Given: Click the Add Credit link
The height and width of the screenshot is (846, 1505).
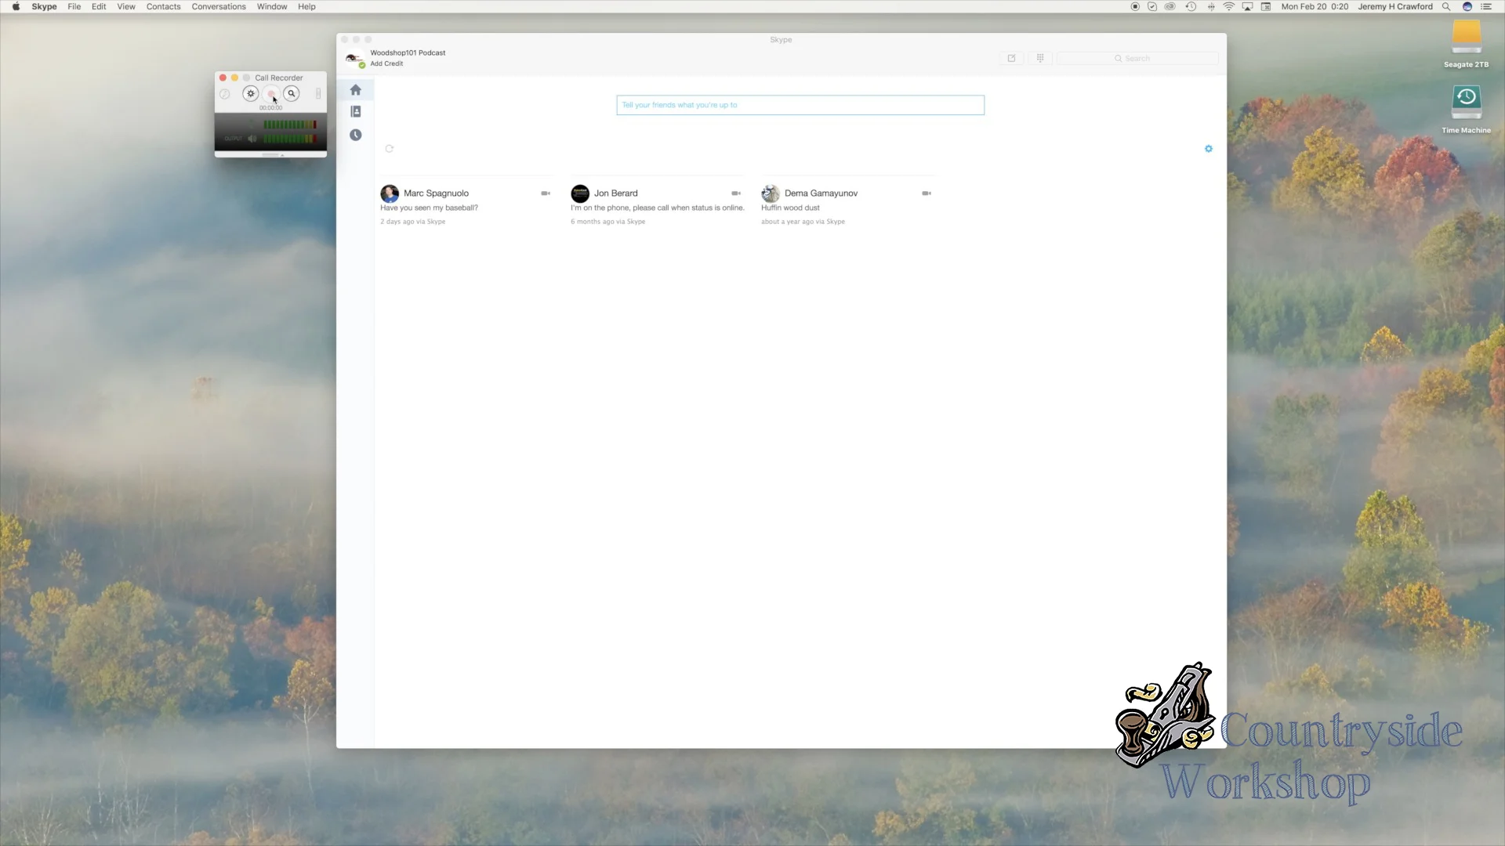Looking at the screenshot, I should click(x=386, y=64).
